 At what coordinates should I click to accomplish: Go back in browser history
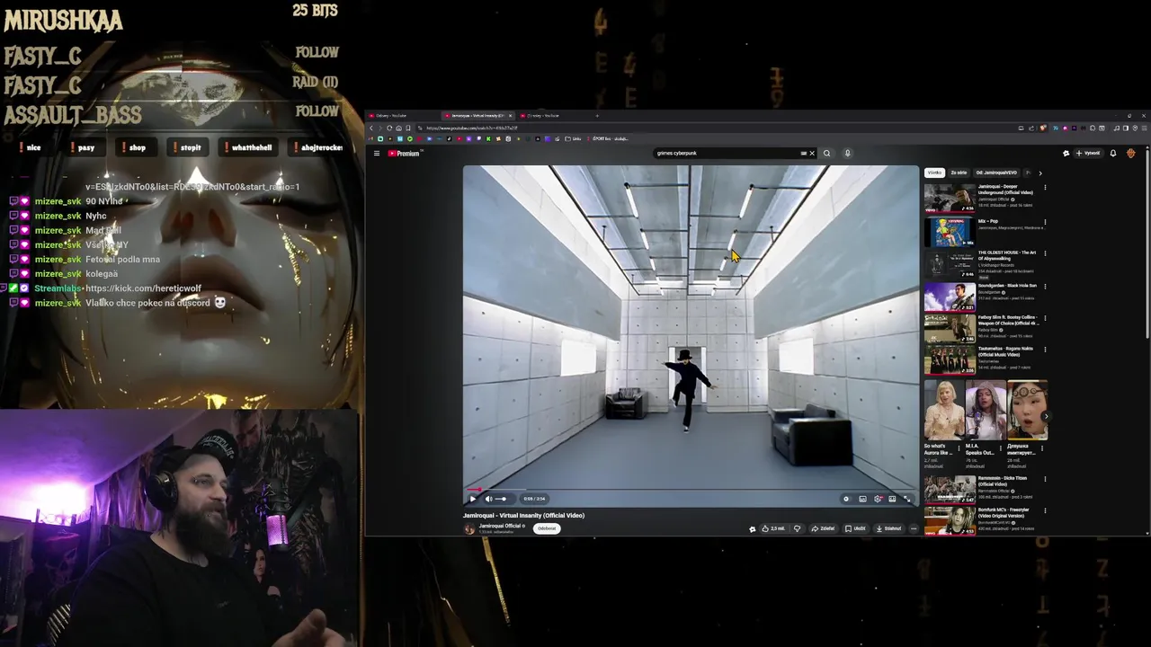[x=371, y=128]
